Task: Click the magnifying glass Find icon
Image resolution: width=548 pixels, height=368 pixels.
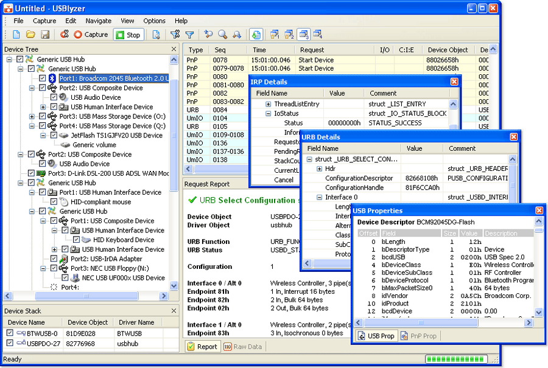Action: pyautogui.click(x=222, y=35)
